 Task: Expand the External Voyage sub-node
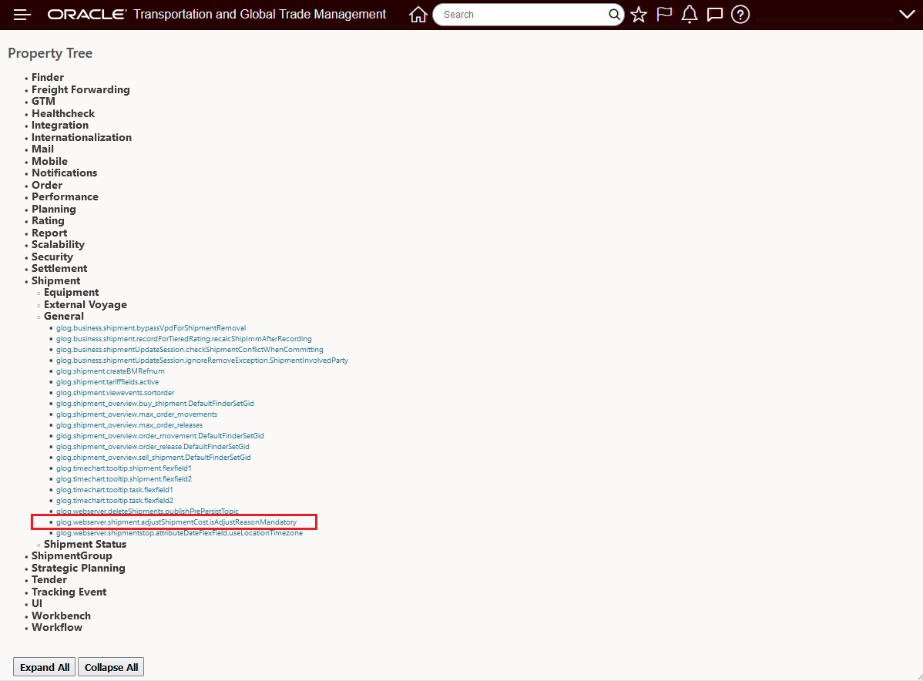coord(86,304)
